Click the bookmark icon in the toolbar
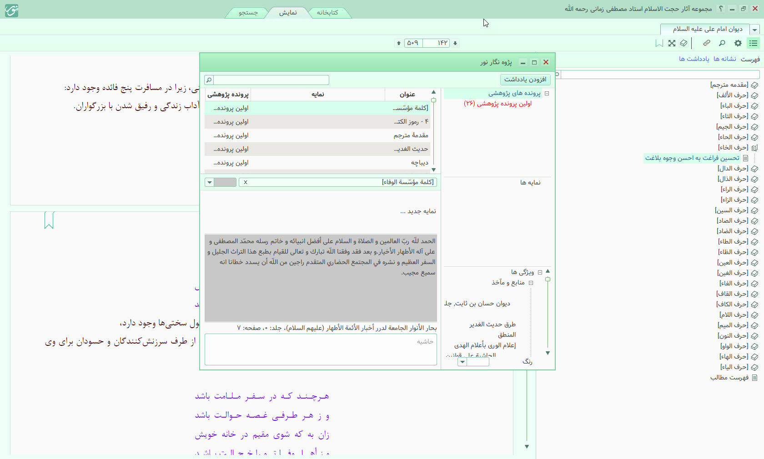The width and height of the screenshot is (764, 459). pyautogui.click(x=659, y=43)
